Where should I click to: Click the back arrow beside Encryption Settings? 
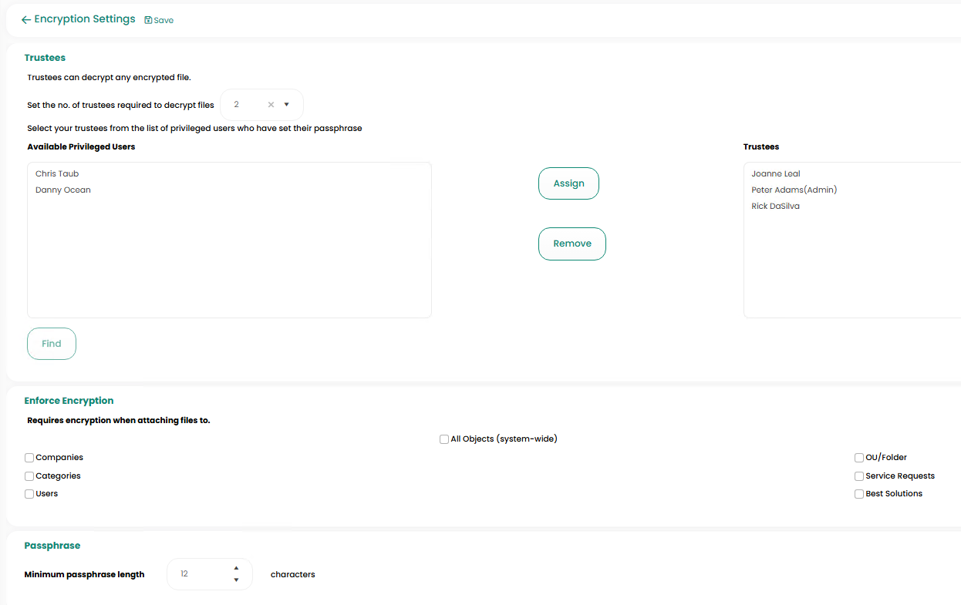(25, 20)
